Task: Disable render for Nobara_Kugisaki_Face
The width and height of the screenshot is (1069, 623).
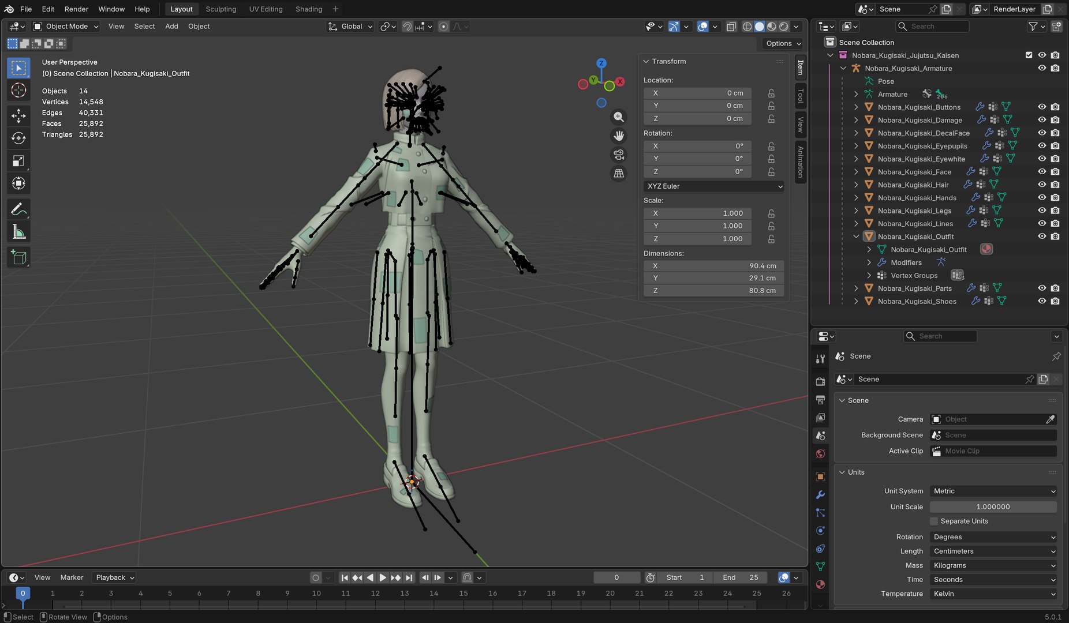Action: [1055, 172]
